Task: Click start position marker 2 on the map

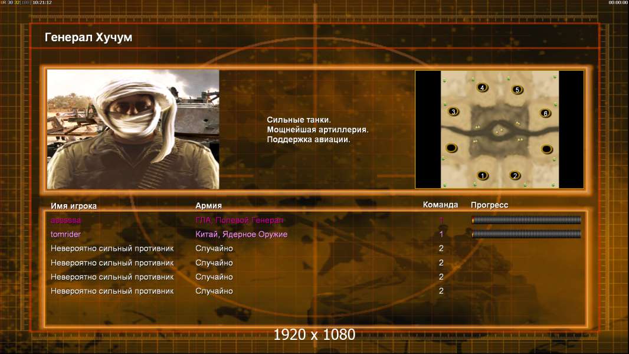Action: [x=515, y=175]
